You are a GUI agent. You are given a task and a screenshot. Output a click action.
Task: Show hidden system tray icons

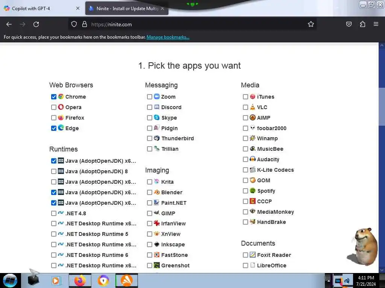tap(328, 280)
